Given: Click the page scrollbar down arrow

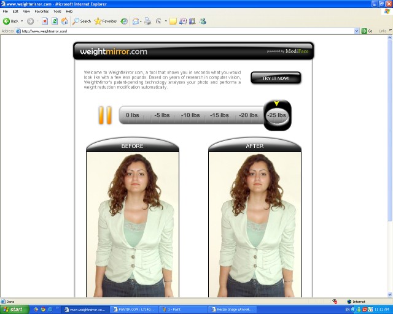Looking at the screenshot, I should point(390,294).
